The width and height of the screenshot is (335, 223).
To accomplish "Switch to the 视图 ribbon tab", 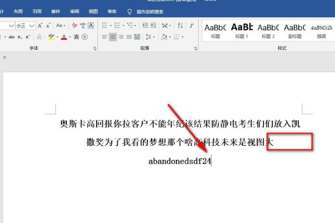I will click(x=93, y=11).
